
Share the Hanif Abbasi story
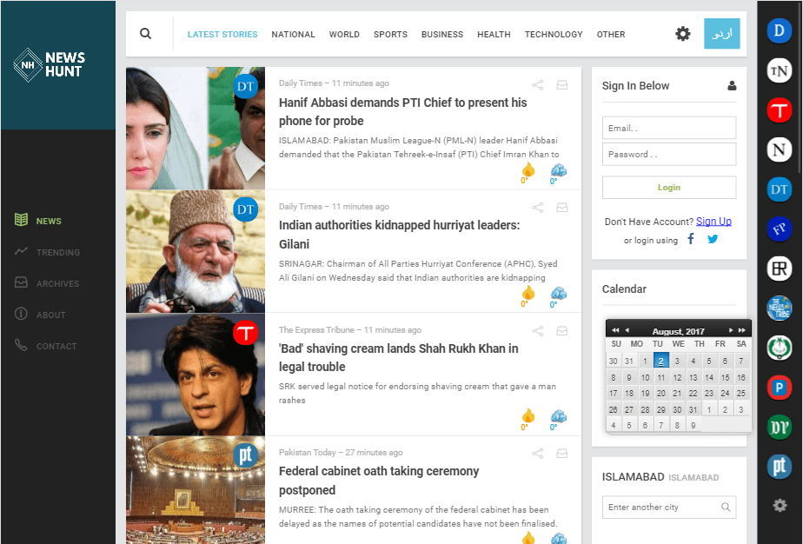click(538, 85)
